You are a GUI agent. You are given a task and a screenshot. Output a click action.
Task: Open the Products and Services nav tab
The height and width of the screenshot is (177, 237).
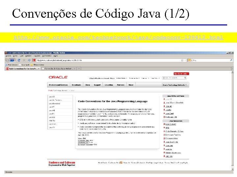58,85
